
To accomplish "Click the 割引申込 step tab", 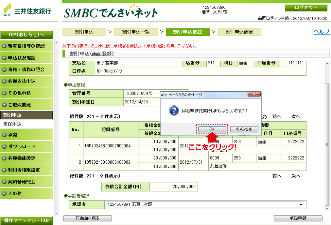I will pyautogui.click(x=84, y=32).
